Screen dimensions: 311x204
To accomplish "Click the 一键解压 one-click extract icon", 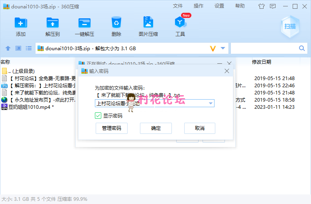I will click(85, 23).
